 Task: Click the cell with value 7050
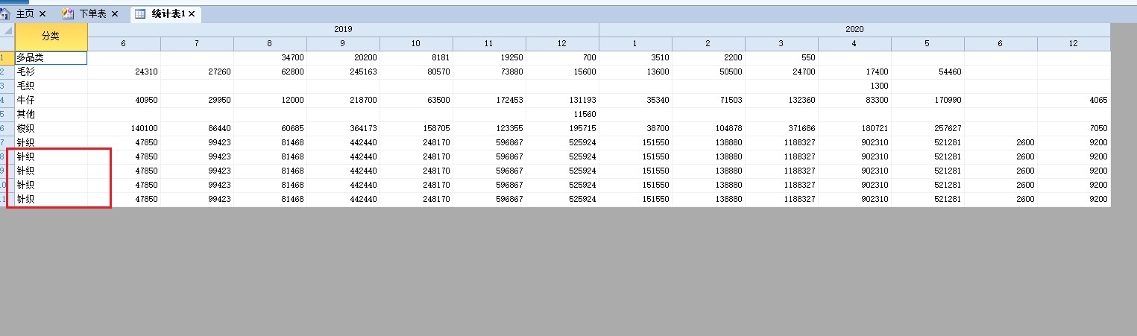(1074, 128)
